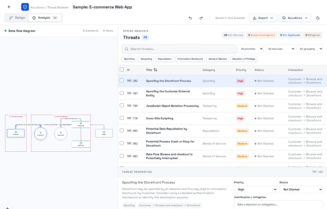
Task: Click the ID column header
Action: (128, 70)
